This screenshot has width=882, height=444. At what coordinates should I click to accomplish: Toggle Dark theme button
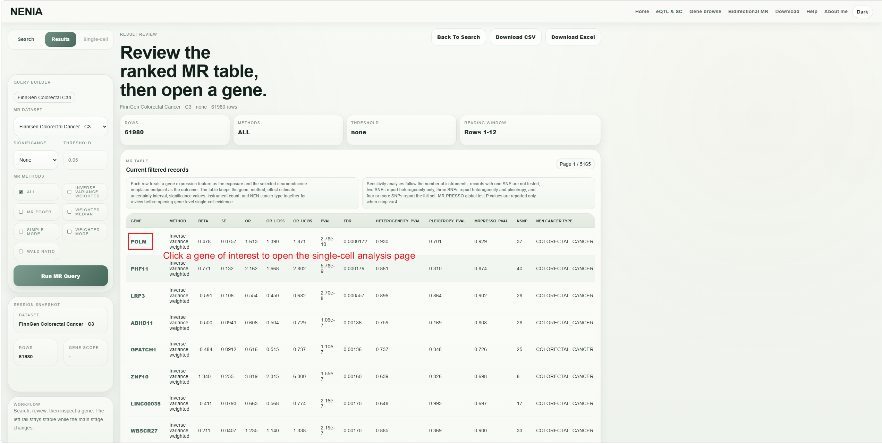(x=862, y=12)
